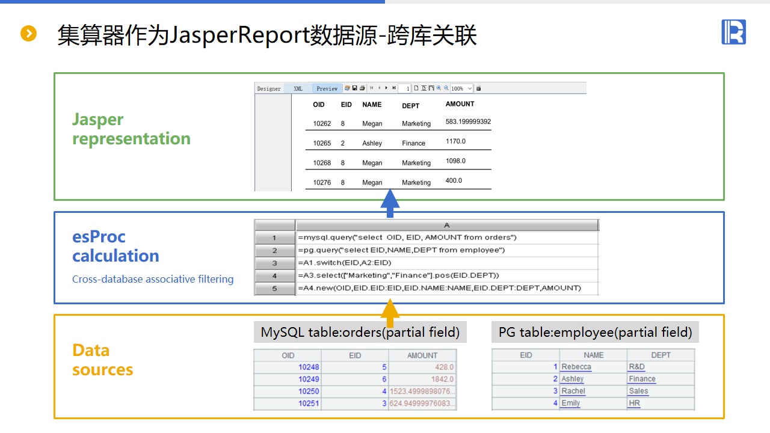Image resolution: width=770 pixels, height=433 pixels.
Task: Click the AMOUNT header in Jasper report
Action: [460, 104]
